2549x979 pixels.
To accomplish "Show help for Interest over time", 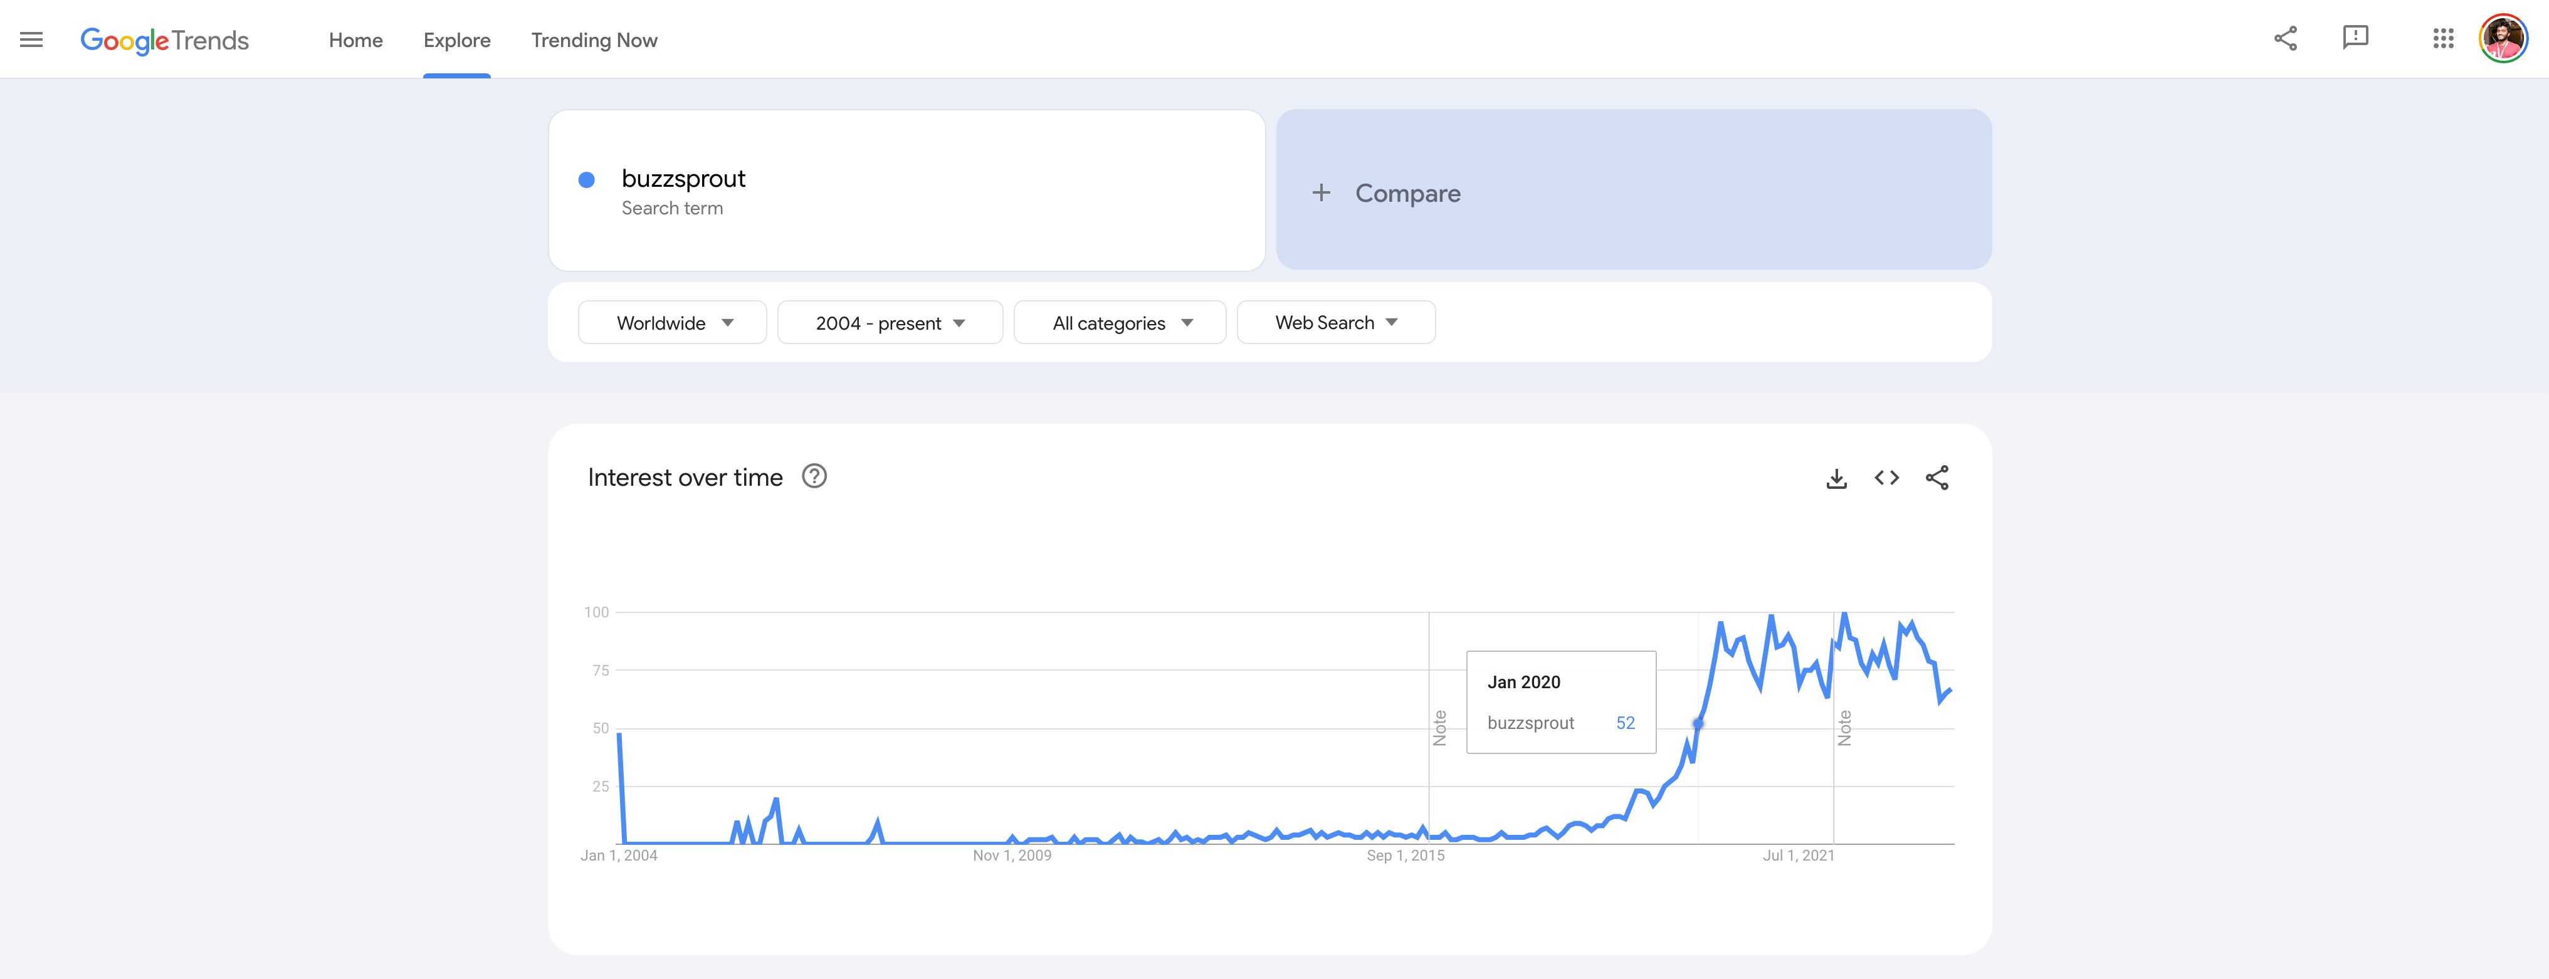I will (813, 476).
